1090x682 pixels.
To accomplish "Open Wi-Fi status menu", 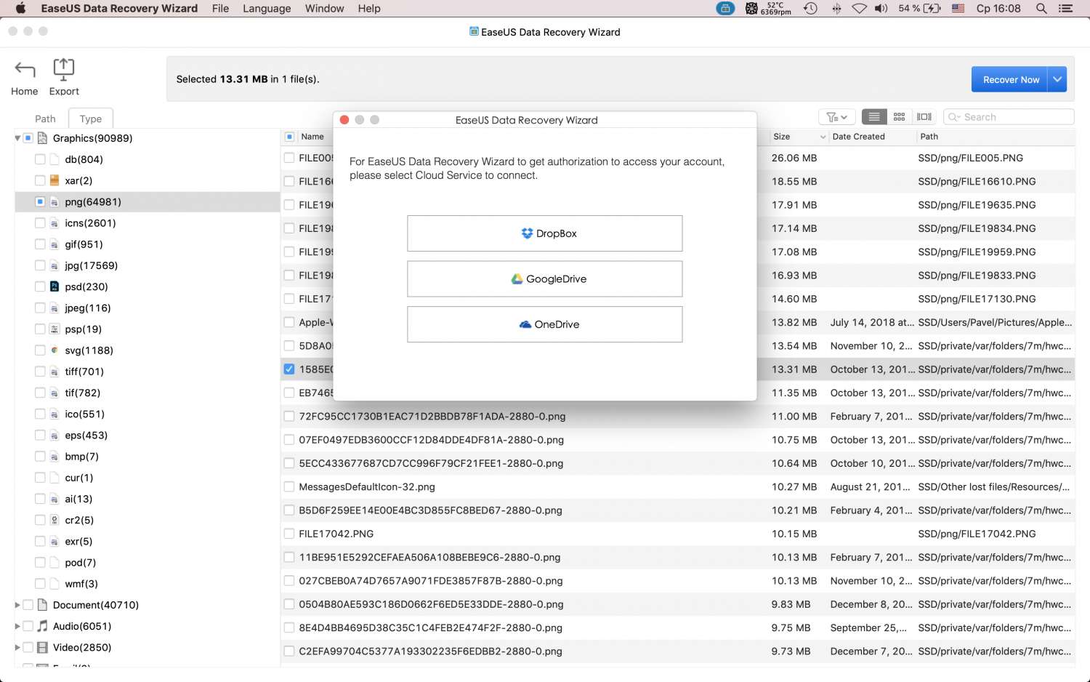I will coord(859,9).
